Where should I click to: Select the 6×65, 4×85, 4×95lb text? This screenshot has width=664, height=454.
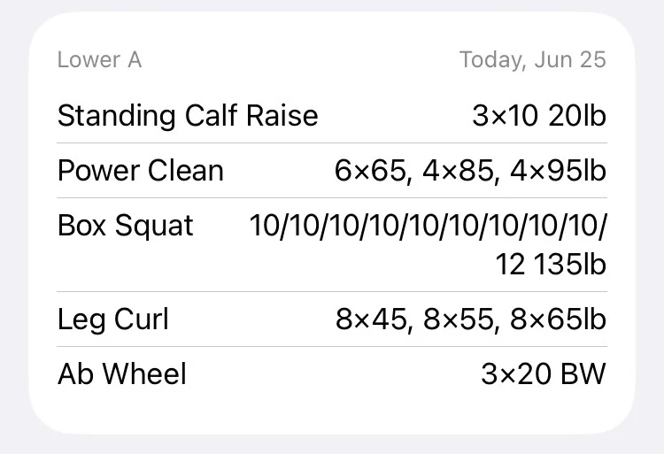tap(470, 171)
